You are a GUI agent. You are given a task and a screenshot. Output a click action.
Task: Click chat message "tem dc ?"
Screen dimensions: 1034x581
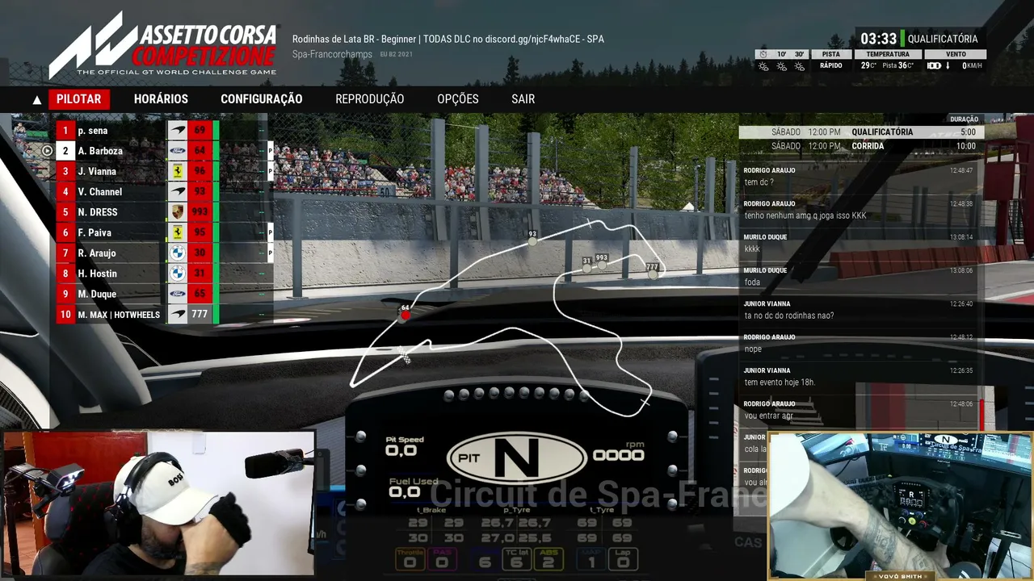point(758,182)
